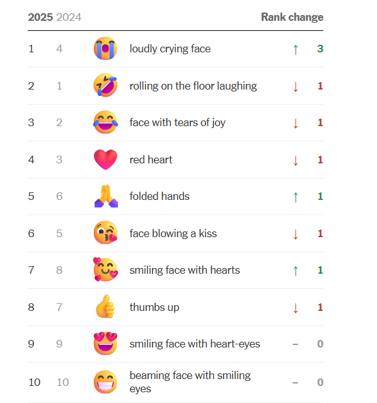The width and height of the screenshot is (377, 403).
Task: Click the green up arrow for loudly crying face
Action: pos(296,50)
